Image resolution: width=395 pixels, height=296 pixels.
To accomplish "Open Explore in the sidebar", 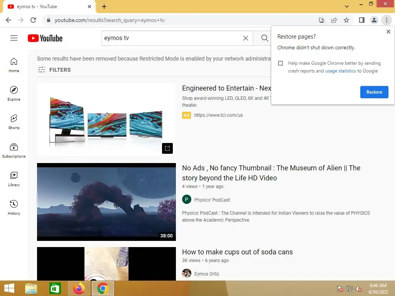I will 14,94.
